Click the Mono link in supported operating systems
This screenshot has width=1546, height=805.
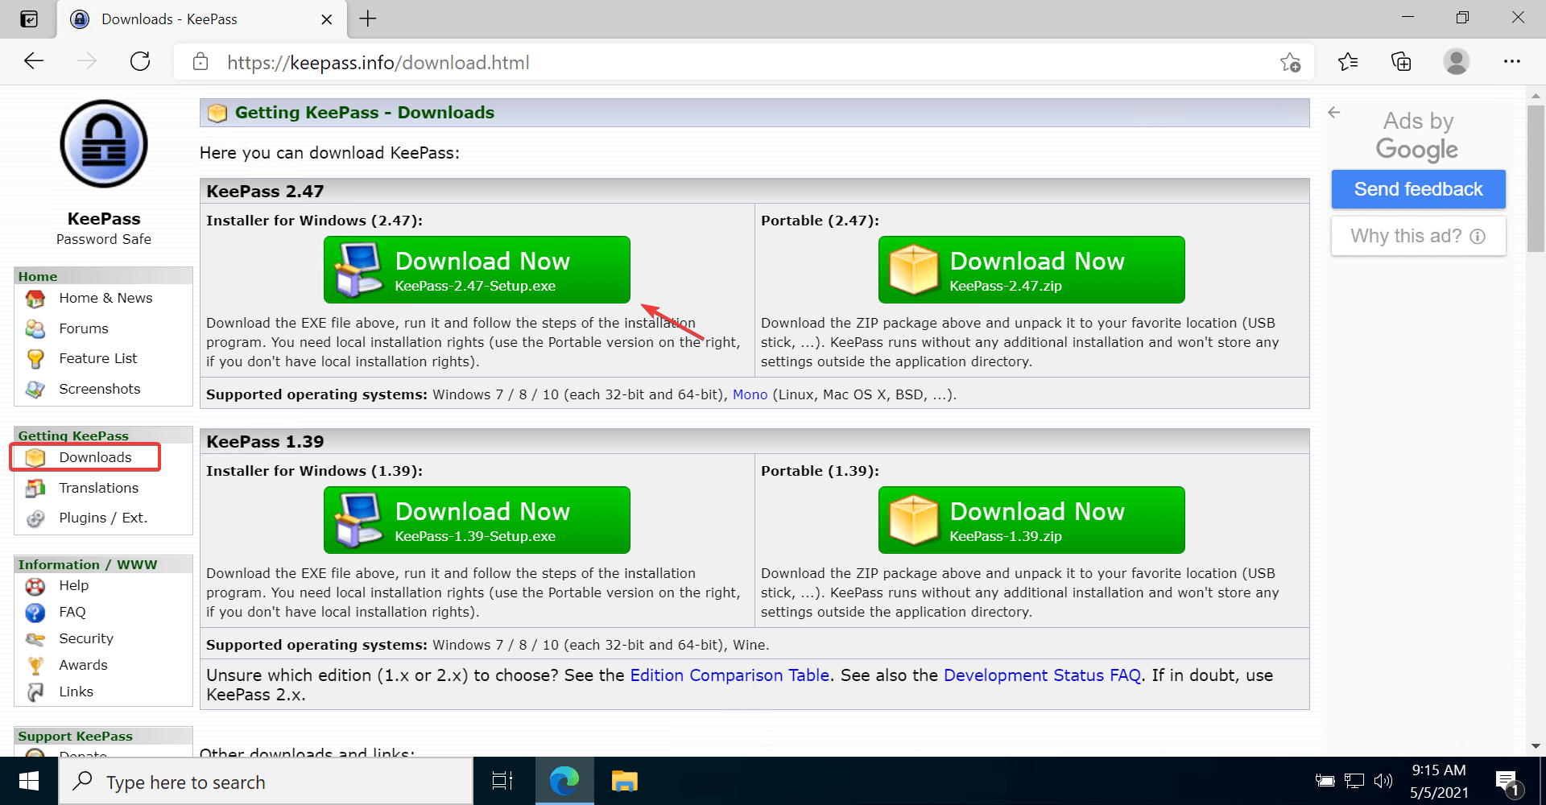click(x=750, y=394)
